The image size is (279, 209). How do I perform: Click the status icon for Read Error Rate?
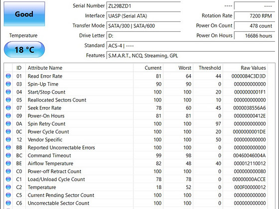[8, 76]
